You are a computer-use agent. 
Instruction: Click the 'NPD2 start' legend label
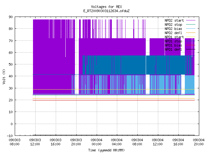(174, 20)
